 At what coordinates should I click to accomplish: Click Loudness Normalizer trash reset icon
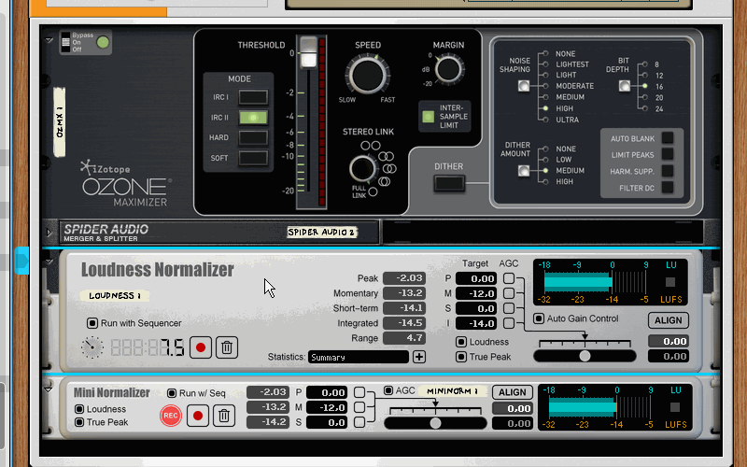227,347
